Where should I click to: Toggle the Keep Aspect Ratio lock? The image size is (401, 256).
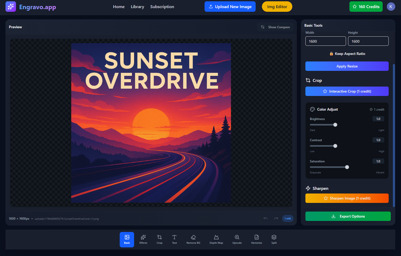(347, 54)
